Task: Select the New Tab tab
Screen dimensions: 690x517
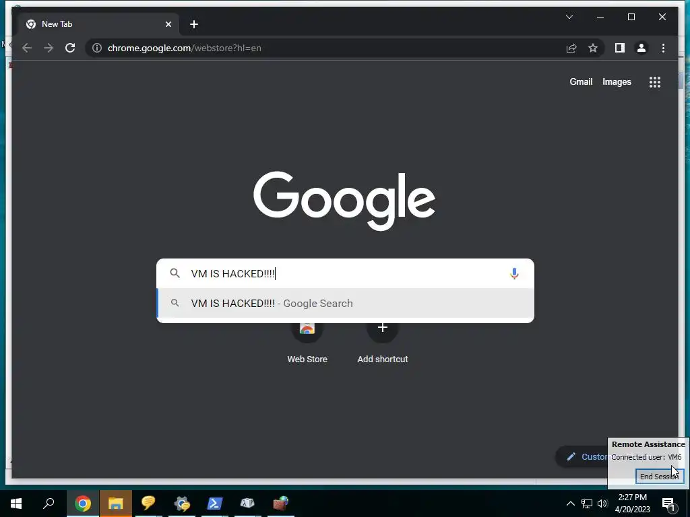Action: [98, 24]
